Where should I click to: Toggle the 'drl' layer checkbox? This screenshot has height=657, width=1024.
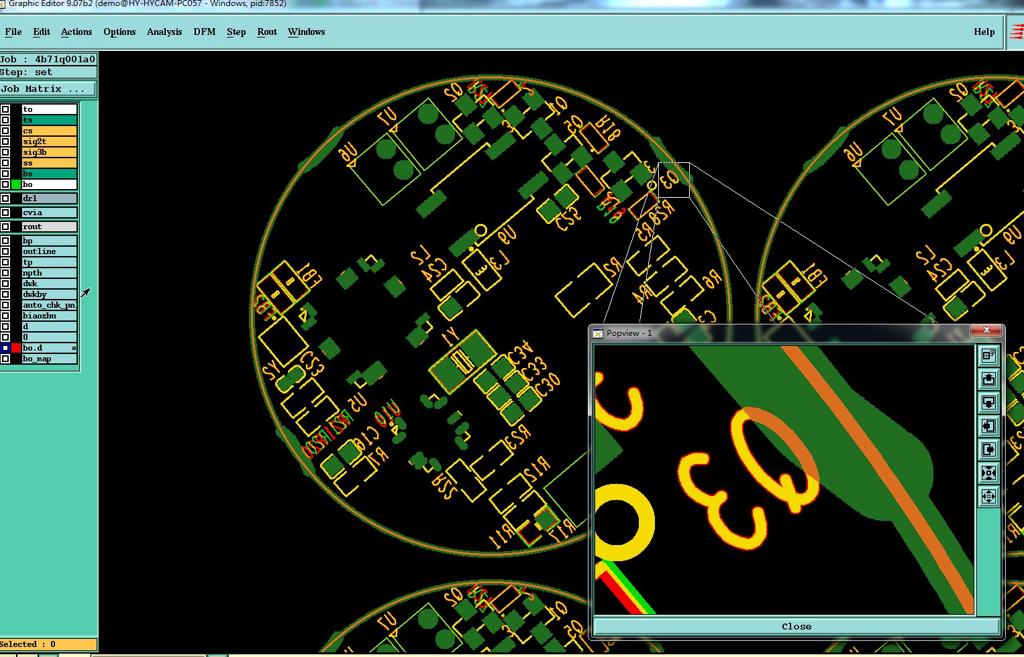pos(5,198)
